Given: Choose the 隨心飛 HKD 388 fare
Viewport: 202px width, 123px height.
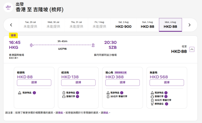Looking at the screenshot, I should pos(123,83).
